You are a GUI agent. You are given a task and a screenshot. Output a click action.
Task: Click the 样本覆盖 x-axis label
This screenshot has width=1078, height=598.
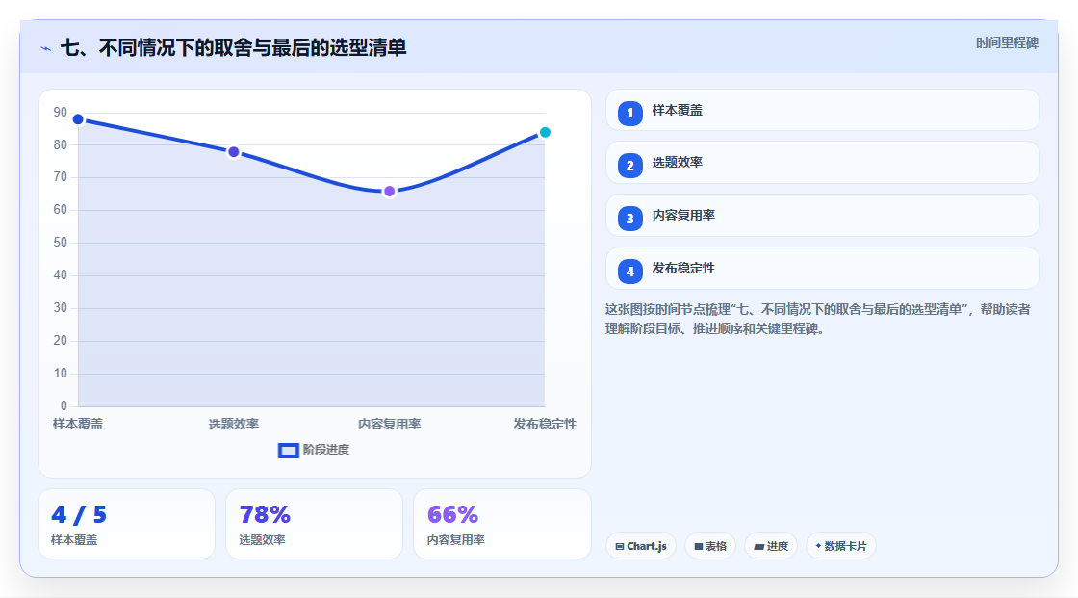point(78,424)
